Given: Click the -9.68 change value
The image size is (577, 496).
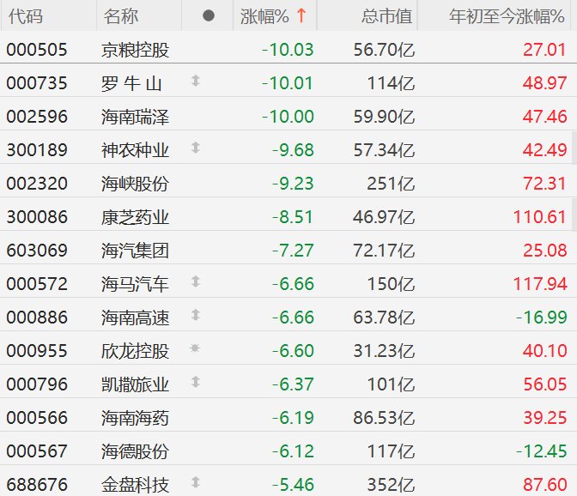Looking at the screenshot, I should tap(293, 150).
